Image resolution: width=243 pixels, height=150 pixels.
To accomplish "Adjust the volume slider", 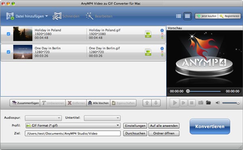I will click(231, 103).
